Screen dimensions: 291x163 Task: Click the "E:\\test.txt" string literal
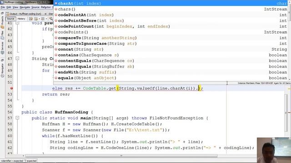click(x=145, y=130)
